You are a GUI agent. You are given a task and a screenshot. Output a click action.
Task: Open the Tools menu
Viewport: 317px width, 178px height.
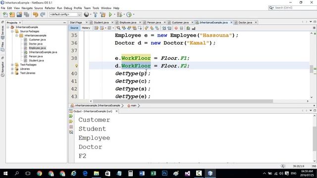pos(96,8)
